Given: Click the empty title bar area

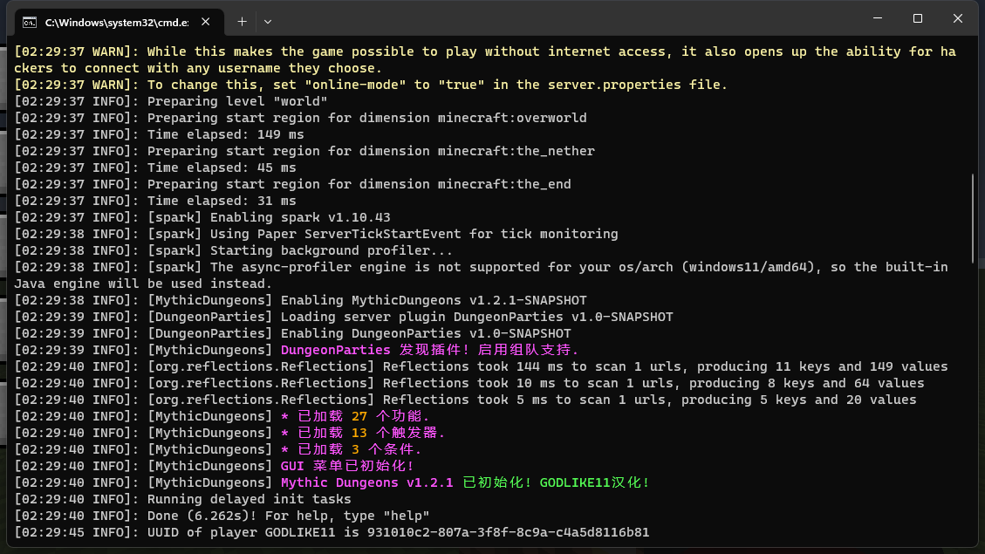Looking at the screenshot, I should (x=567, y=19).
